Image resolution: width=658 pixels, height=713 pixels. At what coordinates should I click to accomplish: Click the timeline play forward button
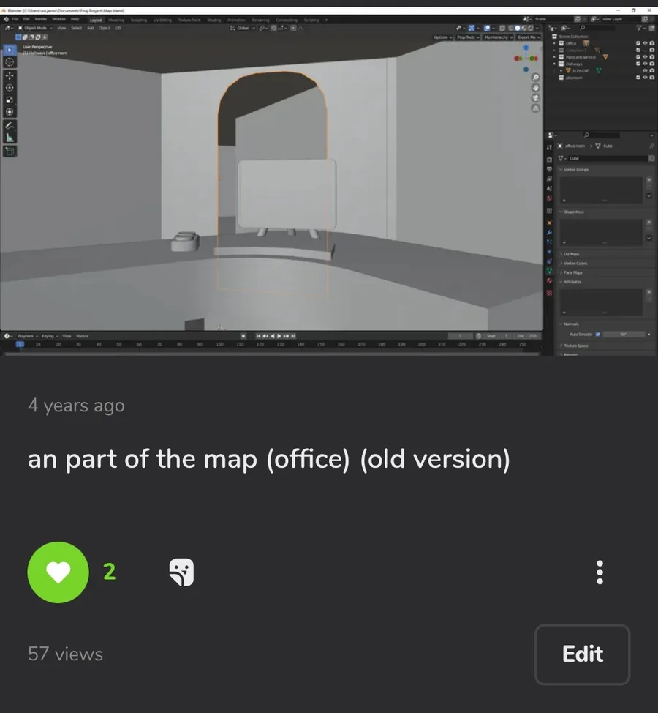[279, 336]
